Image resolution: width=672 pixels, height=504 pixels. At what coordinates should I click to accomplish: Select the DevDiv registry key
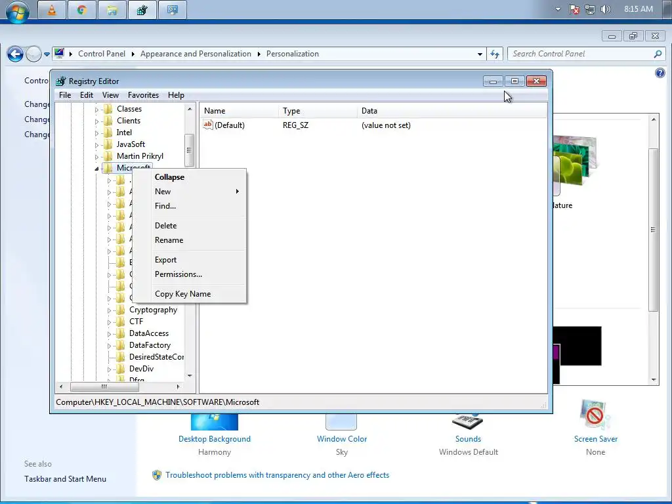[x=141, y=369]
